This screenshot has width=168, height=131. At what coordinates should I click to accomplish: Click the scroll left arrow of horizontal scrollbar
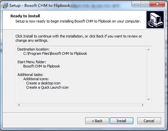(19, 105)
